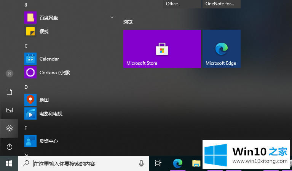Jump via letter F section header
The height and width of the screenshot is (171, 292).
(x=26, y=128)
